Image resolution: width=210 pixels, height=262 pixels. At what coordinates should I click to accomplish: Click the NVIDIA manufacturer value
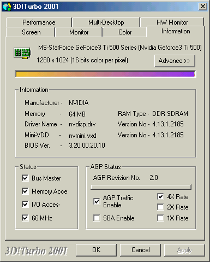tap(79, 103)
